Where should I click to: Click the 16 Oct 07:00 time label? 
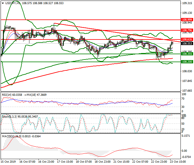pos(27,162)
